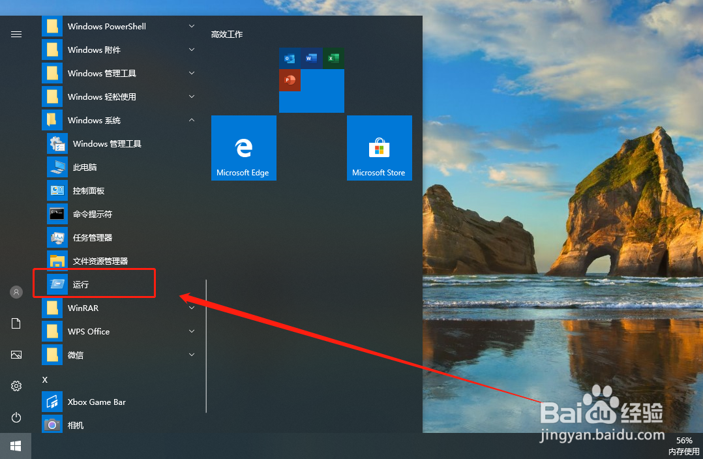This screenshot has width=703, height=459.
Task: Click the 相机 app label
Action: pos(76,425)
